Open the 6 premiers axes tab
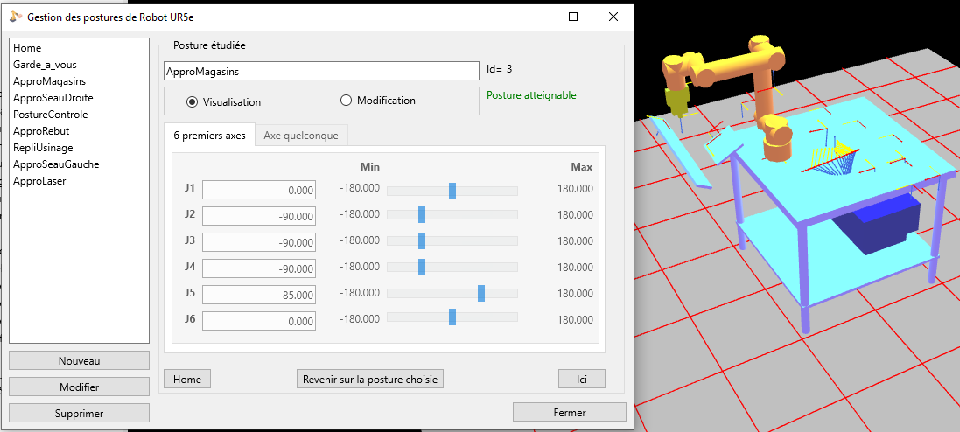The width and height of the screenshot is (960, 432). [x=209, y=136]
